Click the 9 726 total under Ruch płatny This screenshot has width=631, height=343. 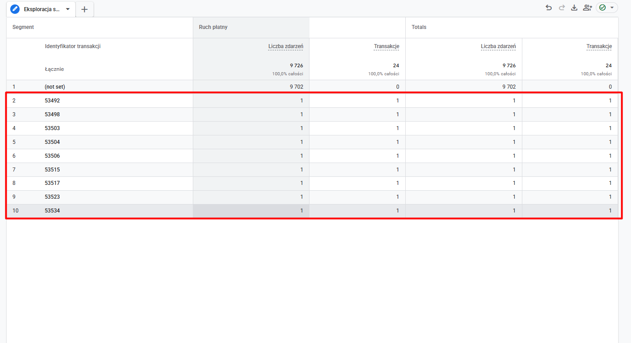pyautogui.click(x=297, y=65)
